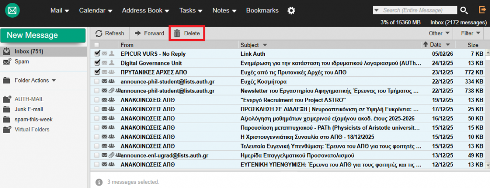Click the green mail logo icon
This screenshot has height=188, width=490.
coord(12,11)
